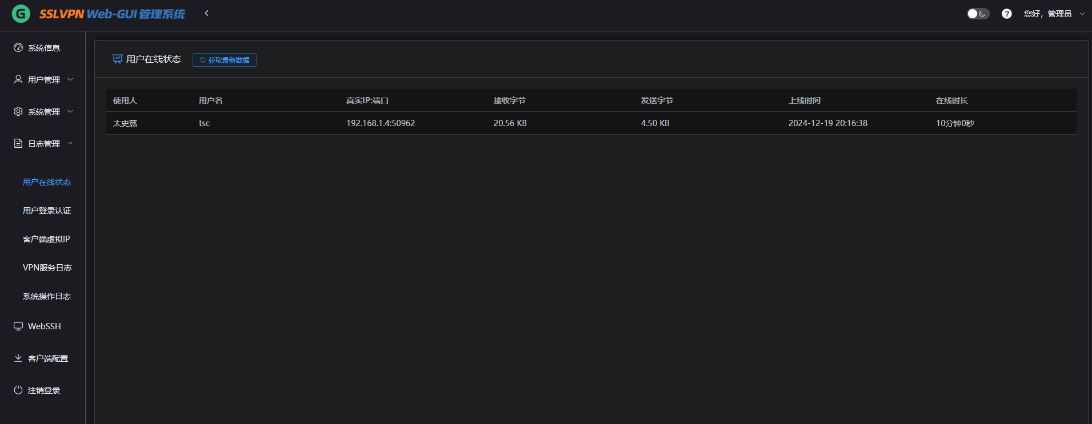
Task: Toggle the dark mode theme switch
Action: [977, 14]
